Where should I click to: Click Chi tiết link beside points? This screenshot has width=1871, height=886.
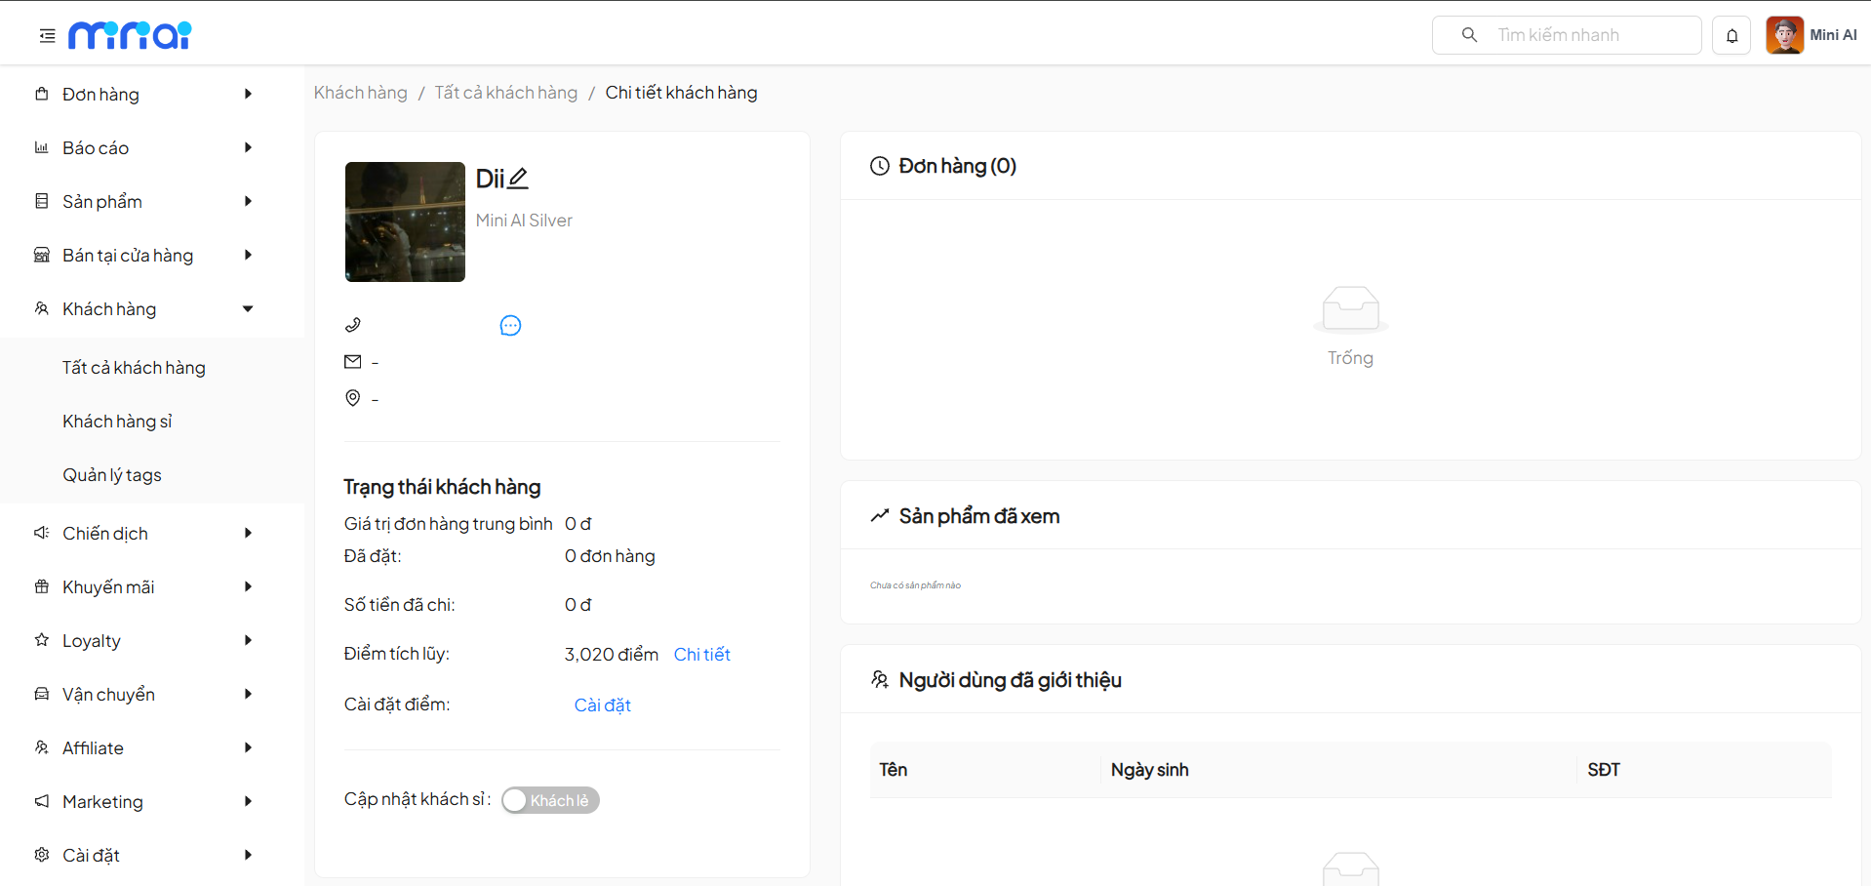point(701,655)
